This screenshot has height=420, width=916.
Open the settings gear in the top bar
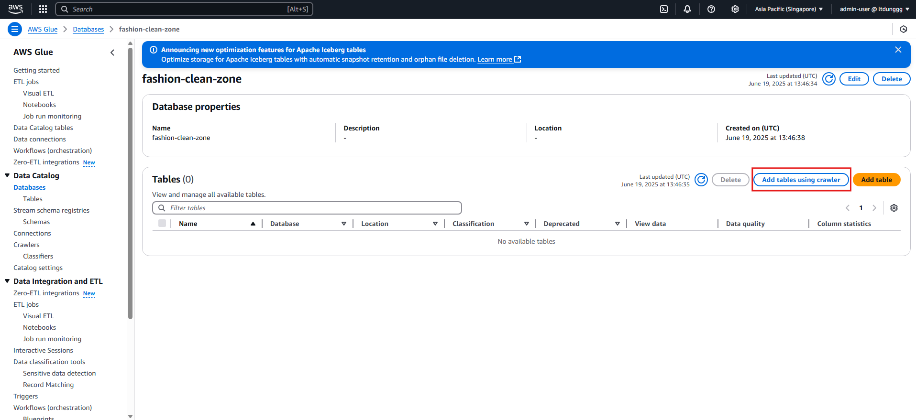(735, 9)
